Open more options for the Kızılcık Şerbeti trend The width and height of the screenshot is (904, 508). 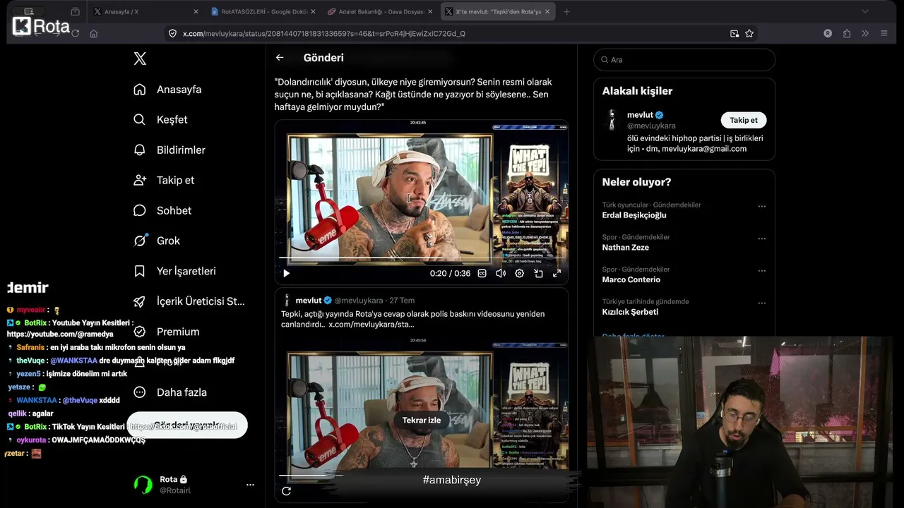tap(761, 303)
